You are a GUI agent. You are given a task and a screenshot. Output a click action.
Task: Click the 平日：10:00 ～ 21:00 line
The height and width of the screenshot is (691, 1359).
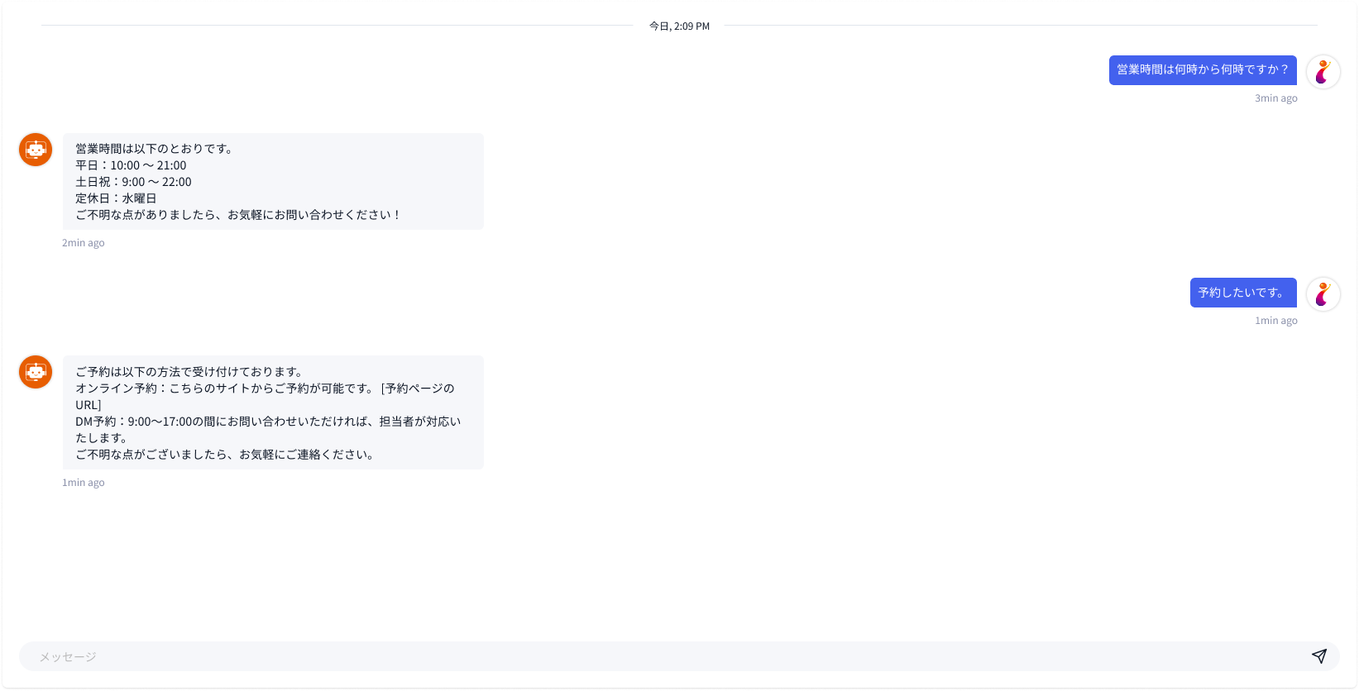click(131, 165)
